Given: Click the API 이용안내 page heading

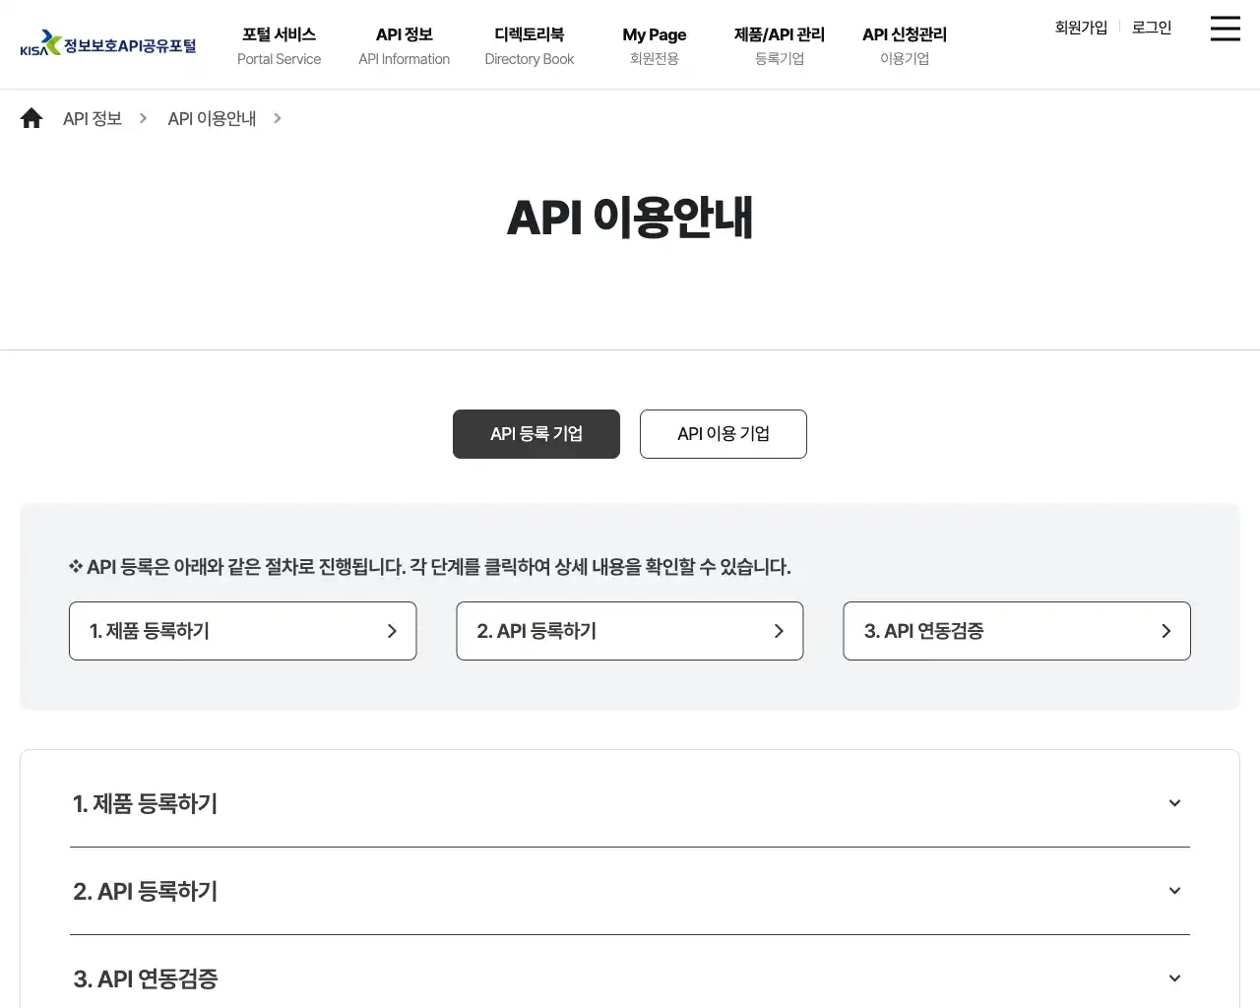Looking at the screenshot, I should 630,218.
